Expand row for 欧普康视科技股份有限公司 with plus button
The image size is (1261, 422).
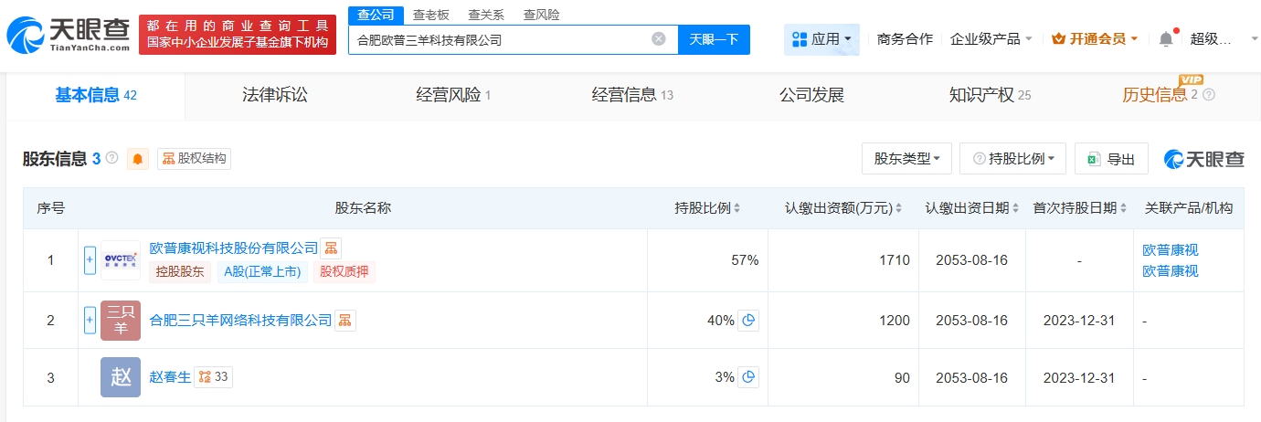tap(90, 259)
